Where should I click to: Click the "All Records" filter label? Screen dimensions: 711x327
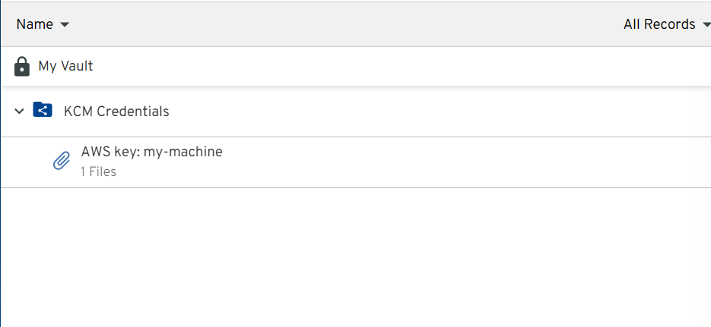tap(659, 24)
